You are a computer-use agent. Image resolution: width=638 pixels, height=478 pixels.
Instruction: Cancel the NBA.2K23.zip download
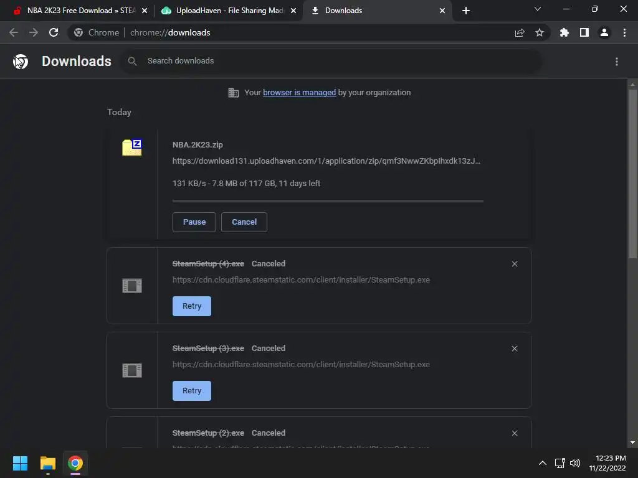[244, 222]
